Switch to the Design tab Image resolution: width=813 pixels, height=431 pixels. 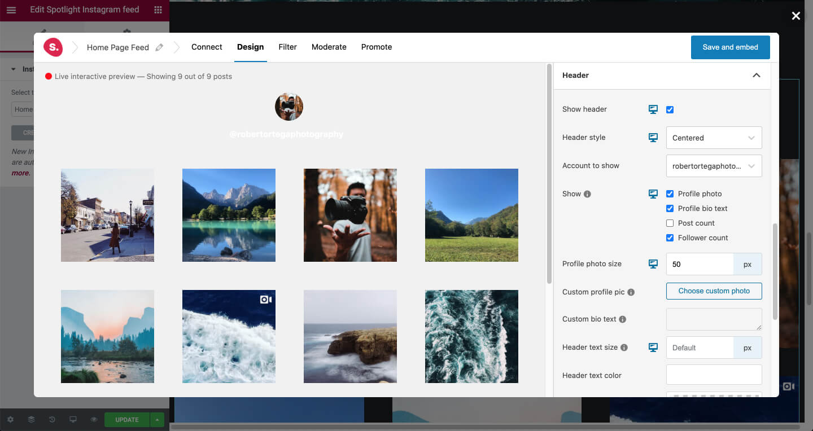point(251,47)
